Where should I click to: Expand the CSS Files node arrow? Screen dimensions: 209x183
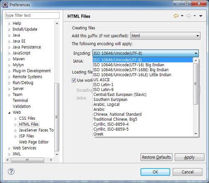[15, 119]
